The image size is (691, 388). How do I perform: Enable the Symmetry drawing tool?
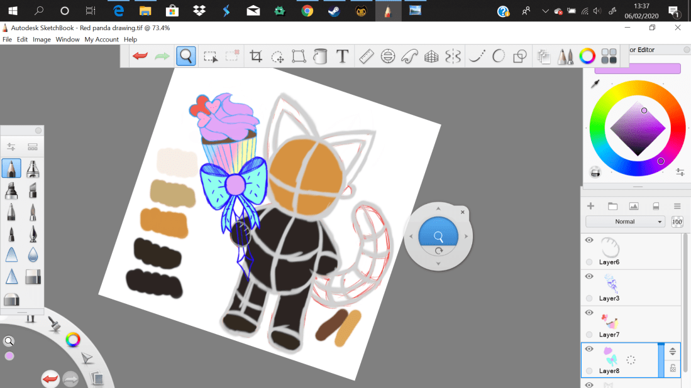click(x=452, y=56)
